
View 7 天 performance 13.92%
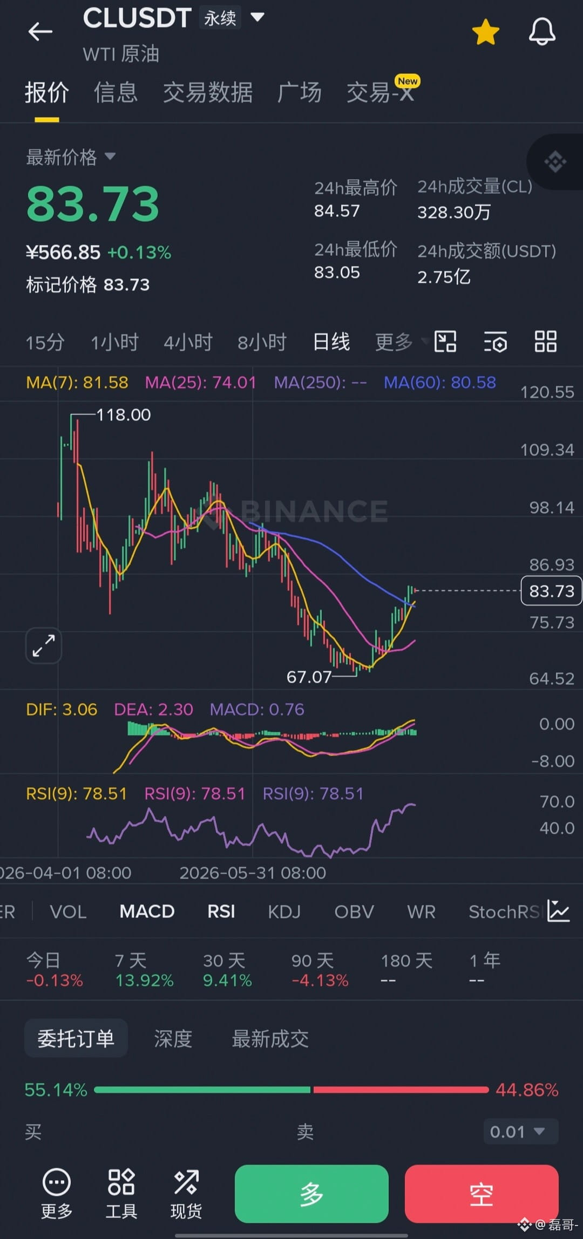(144, 970)
